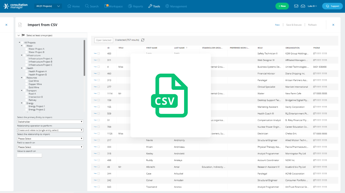Click the Support button
345x193 pixels.
click(x=332, y=6)
